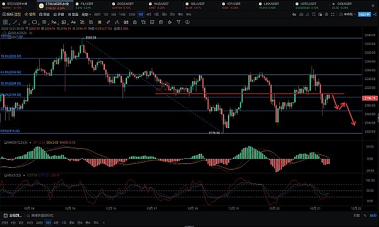This screenshot has width=379, height=227.
Task: Click the camera screenshot icon
Action: [x=301, y=15]
